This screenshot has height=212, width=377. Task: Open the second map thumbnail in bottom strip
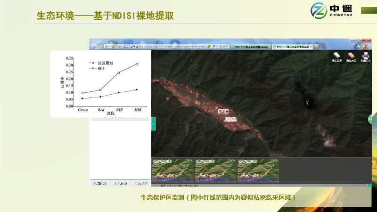click(x=215, y=170)
